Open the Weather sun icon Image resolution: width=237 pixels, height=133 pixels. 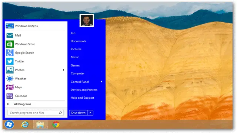pyautogui.click(x=10, y=79)
